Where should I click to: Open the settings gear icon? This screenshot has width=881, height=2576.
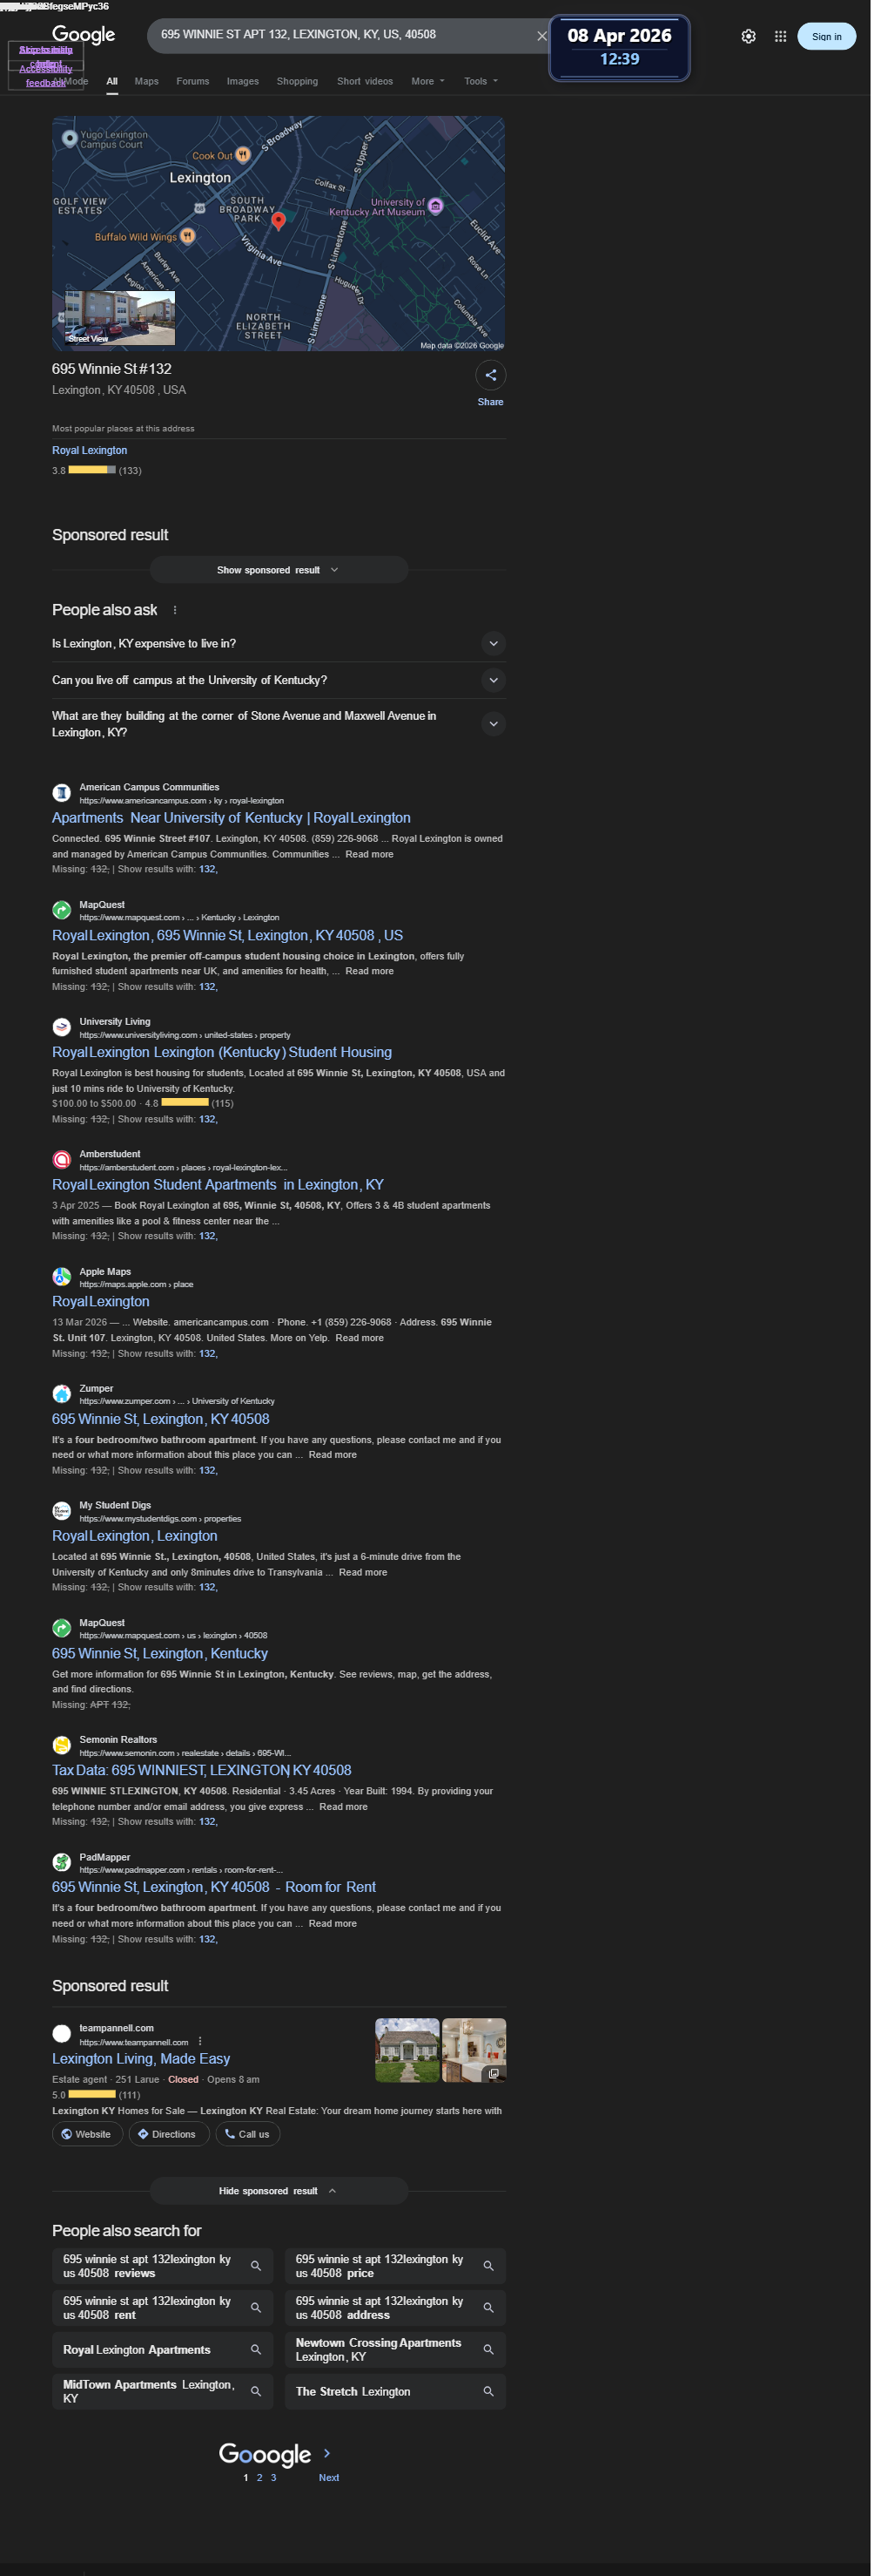pos(748,36)
